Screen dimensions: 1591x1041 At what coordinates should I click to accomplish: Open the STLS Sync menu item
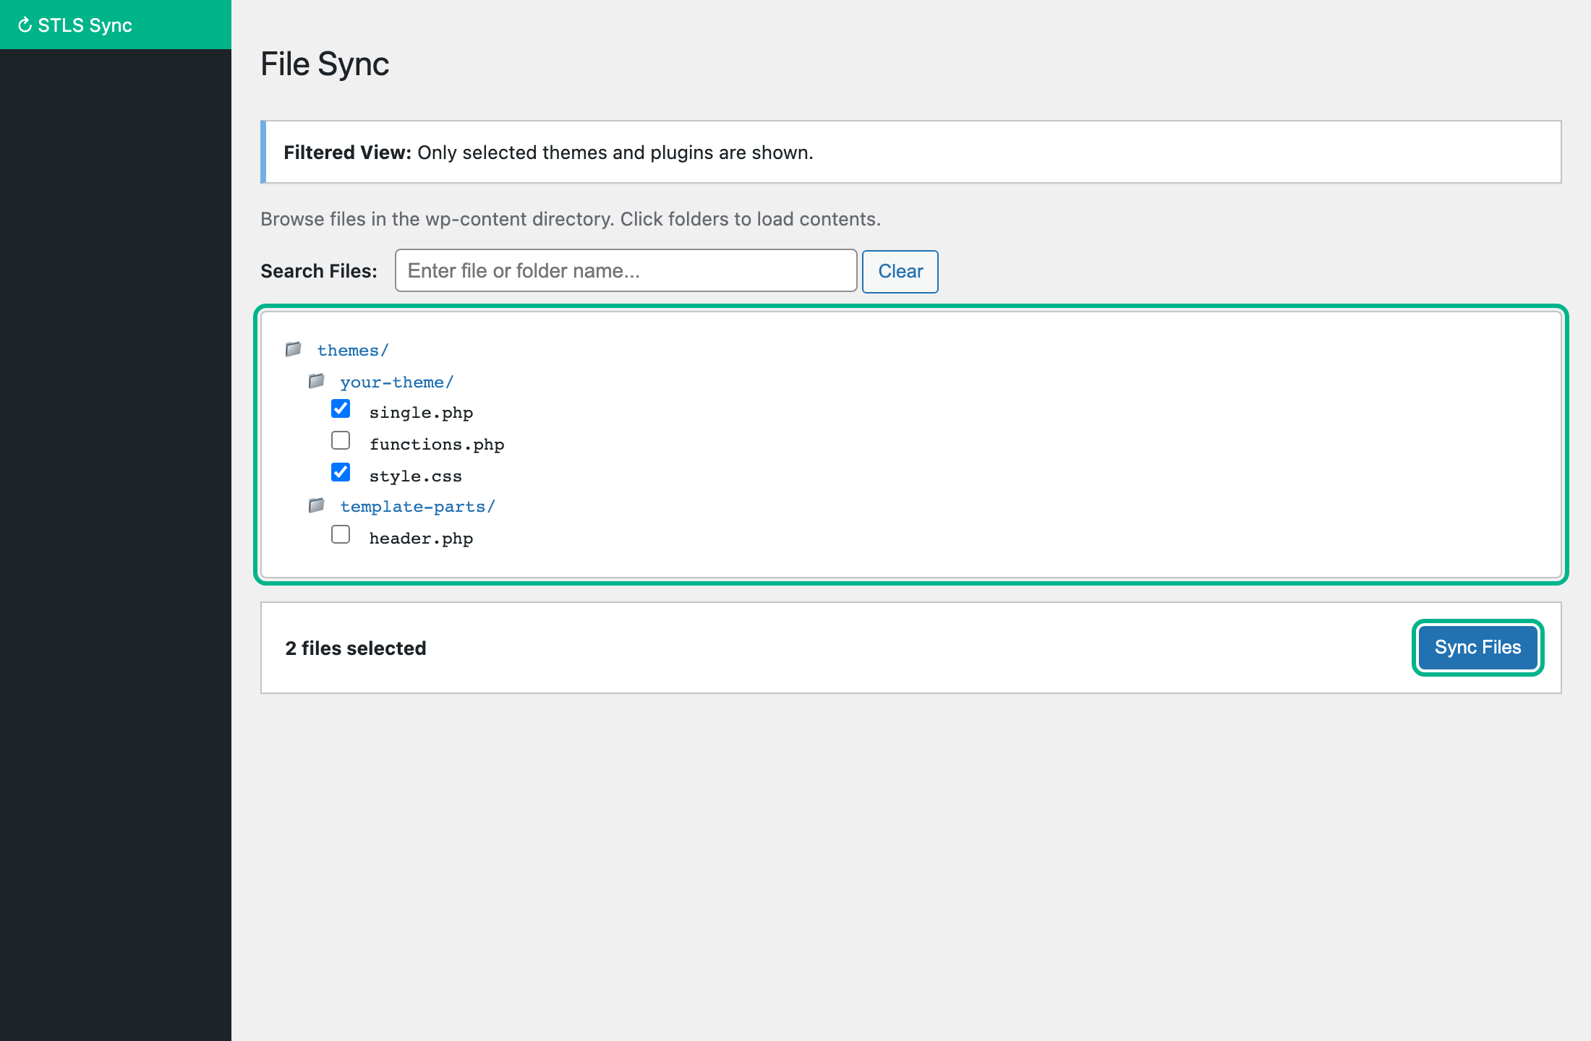(116, 25)
